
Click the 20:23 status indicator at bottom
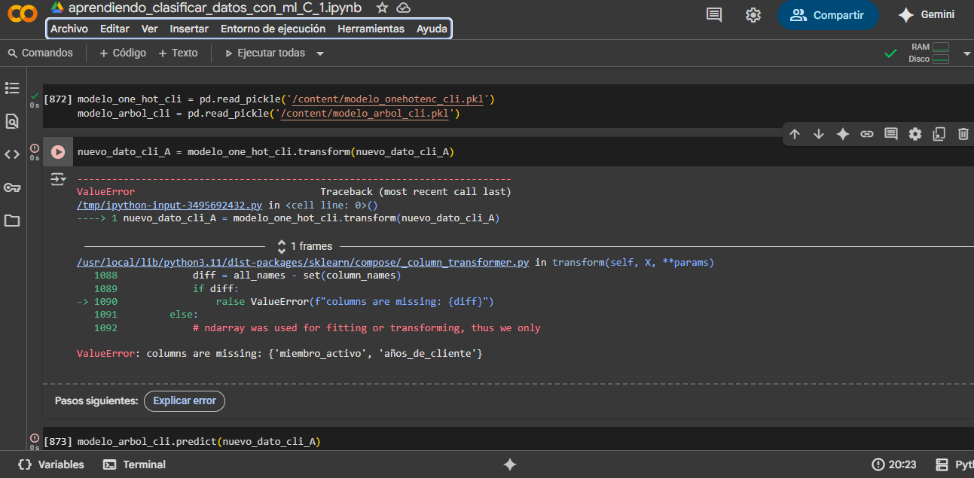click(894, 464)
